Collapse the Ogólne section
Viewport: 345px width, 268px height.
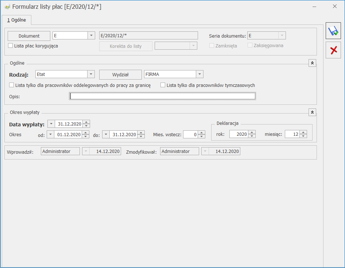coord(312,63)
